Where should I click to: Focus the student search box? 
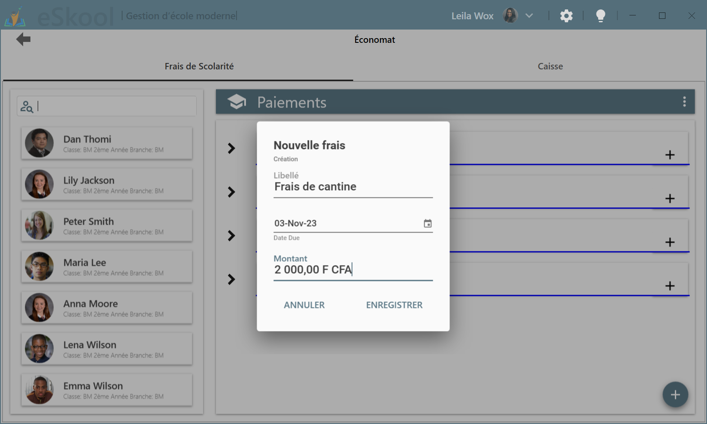114,106
